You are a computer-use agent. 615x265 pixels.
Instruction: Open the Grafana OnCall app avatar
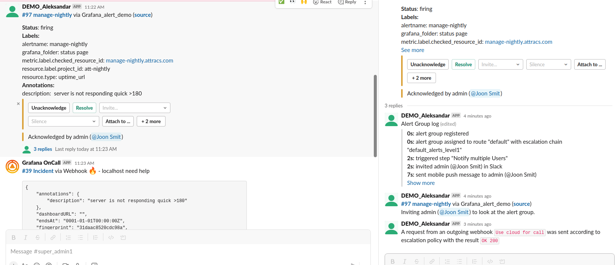coord(12,167)
